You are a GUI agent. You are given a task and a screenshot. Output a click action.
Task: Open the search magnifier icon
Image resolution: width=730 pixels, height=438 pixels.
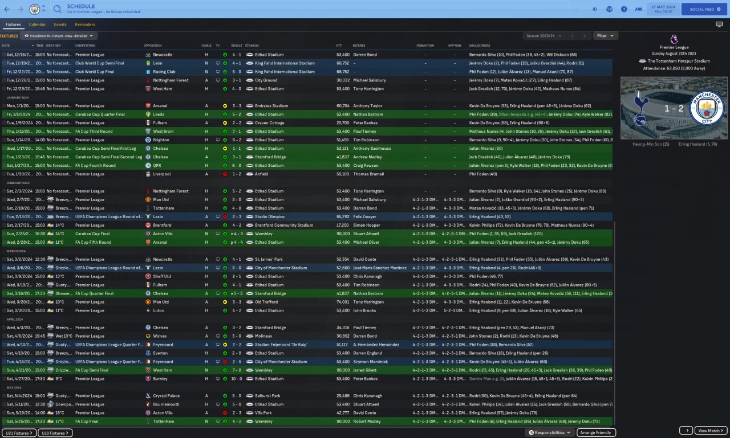pyautogui.click(x=58, y=9)
